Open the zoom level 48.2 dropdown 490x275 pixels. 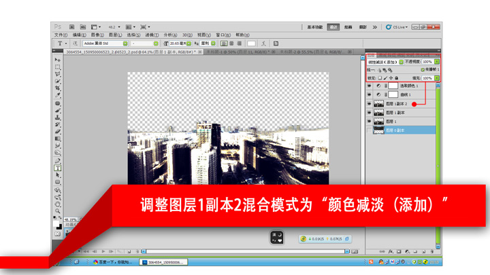pyautogui.click(x=118, y=27)
